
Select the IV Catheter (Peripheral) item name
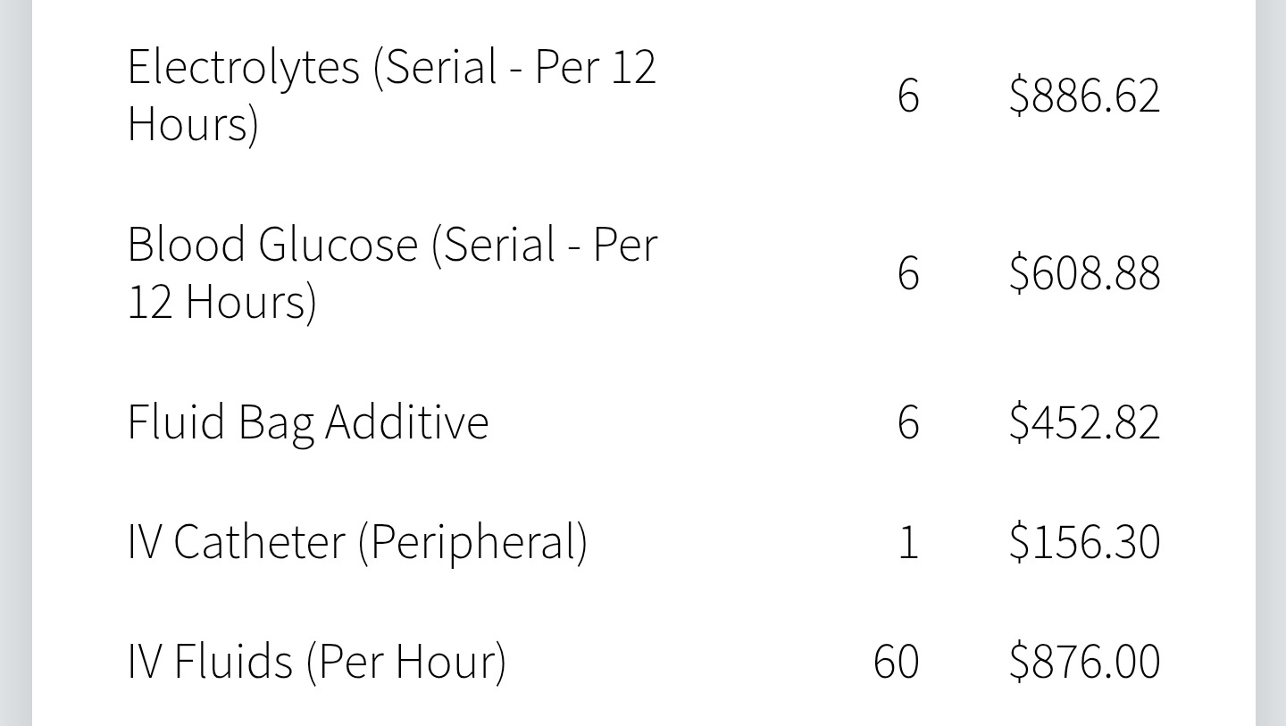coord(357,542)
